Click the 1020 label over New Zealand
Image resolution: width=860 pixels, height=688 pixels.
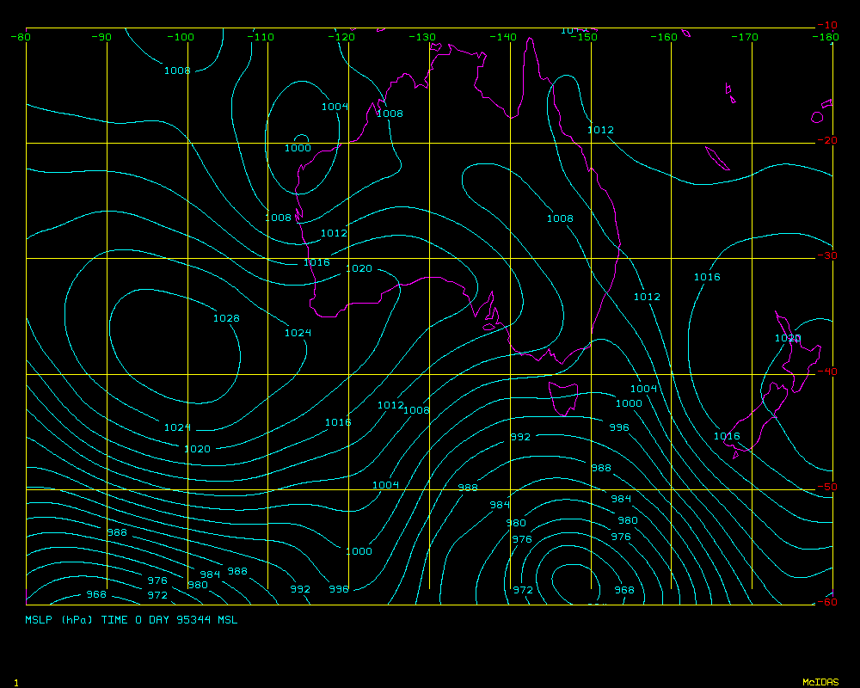click(x=787, y=339)
